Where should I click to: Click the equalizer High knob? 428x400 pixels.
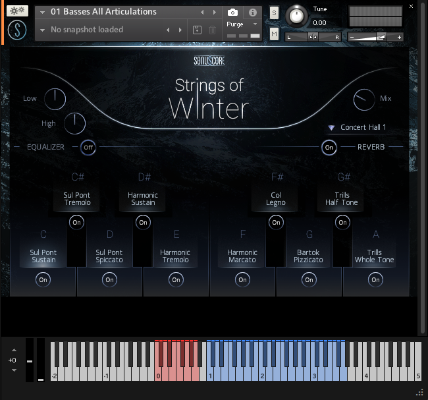(74, 123)
